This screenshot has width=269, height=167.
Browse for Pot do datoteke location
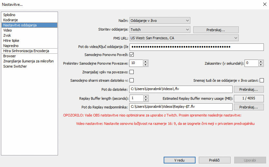[249, 89]
